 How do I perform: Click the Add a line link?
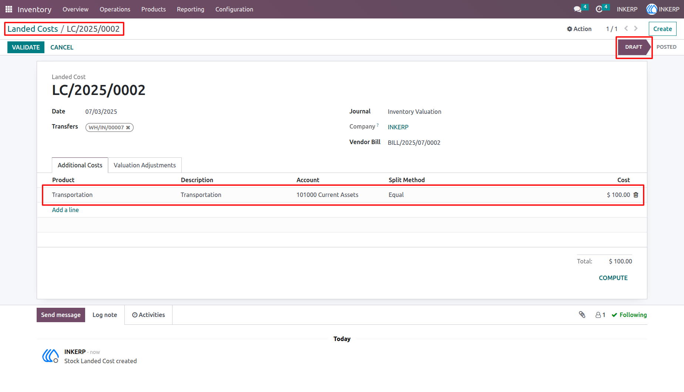click(66, 210)
